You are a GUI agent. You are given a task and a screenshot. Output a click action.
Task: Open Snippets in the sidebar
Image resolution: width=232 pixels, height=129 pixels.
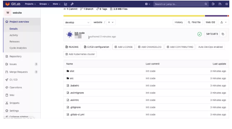point(14,103)
